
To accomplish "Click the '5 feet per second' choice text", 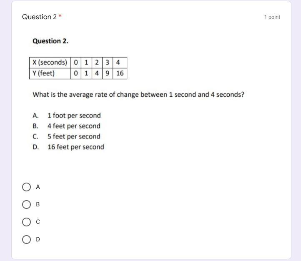I will pyautogui.click(x=74, y=136).
